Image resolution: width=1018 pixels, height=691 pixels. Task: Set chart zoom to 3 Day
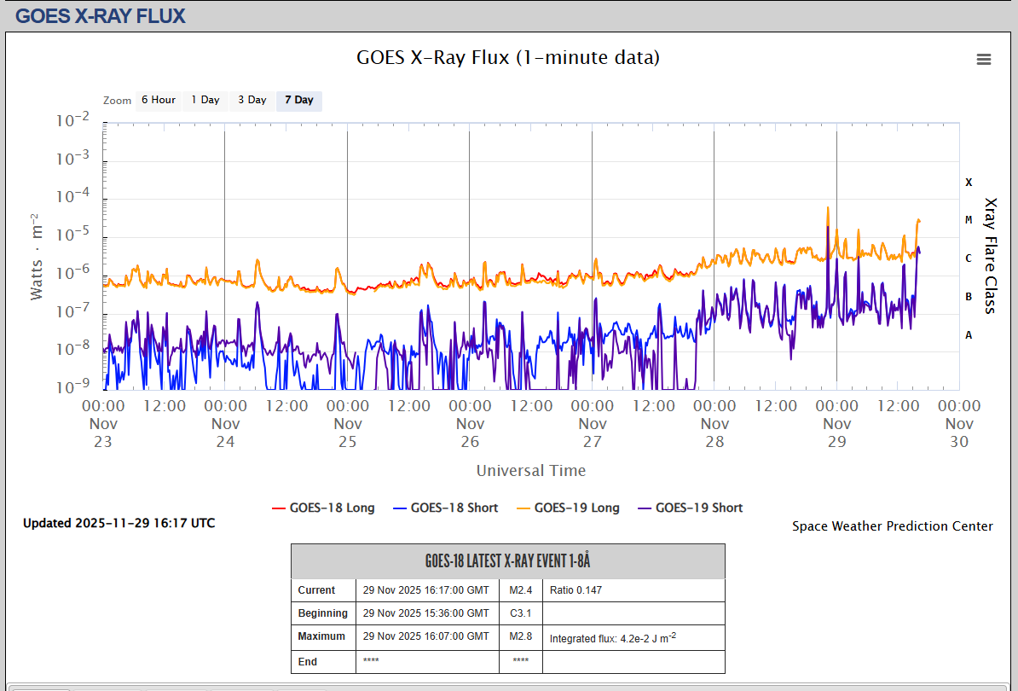click(252, 101)
